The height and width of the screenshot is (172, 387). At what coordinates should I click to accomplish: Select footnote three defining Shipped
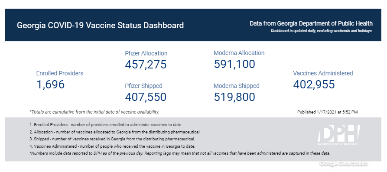point(112,139)
